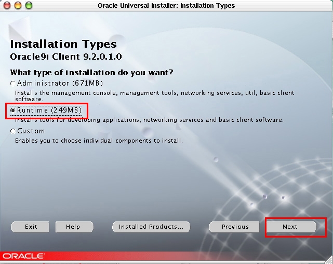The image size is (333, 264).
Task: Click the 'Installs the management console' description
Action: tap(155, 96)
